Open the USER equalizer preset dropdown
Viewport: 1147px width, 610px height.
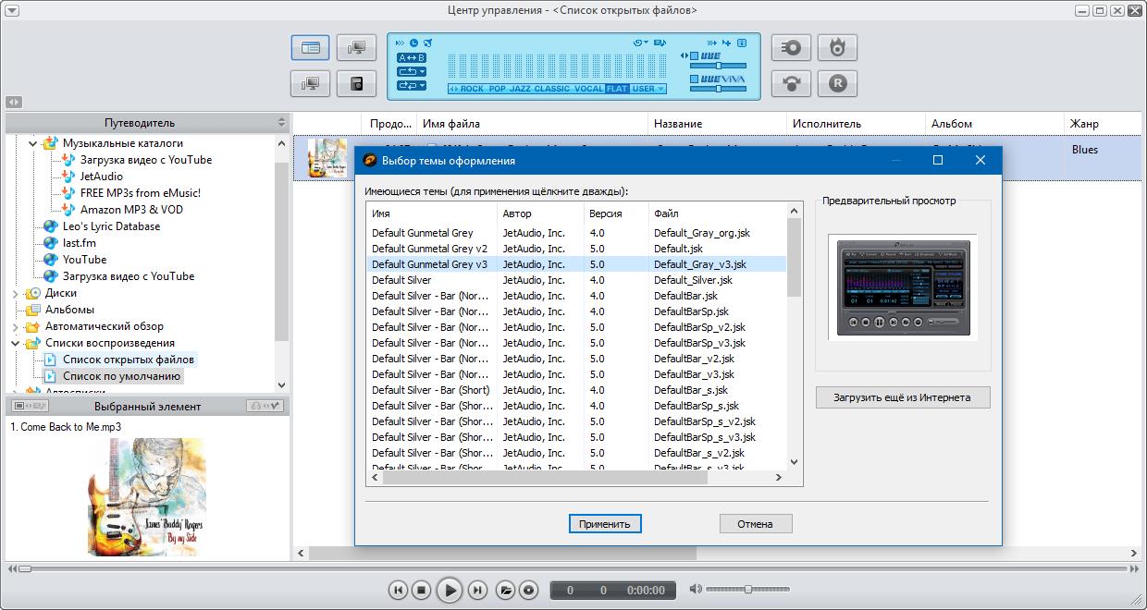pyautogui.click(x=647, y=89)
